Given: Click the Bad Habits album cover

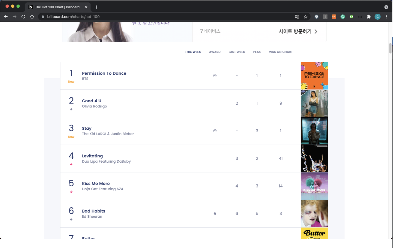Looking at the screenshot, I should (x=314, y=214).
